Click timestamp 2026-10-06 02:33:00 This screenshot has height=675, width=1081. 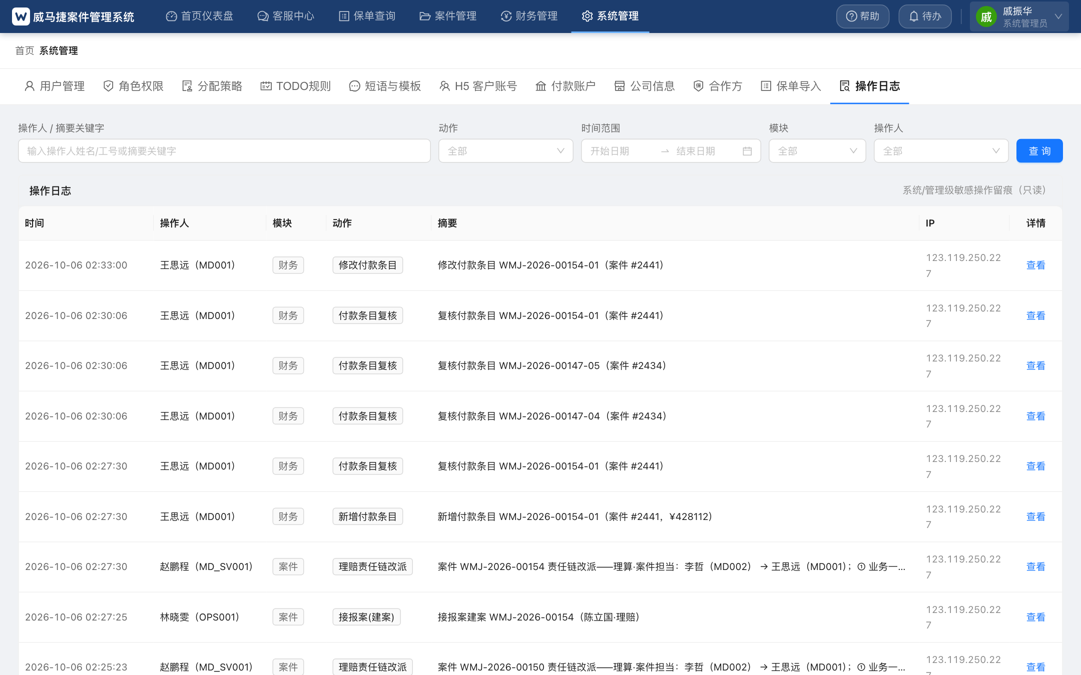[76, 265]
